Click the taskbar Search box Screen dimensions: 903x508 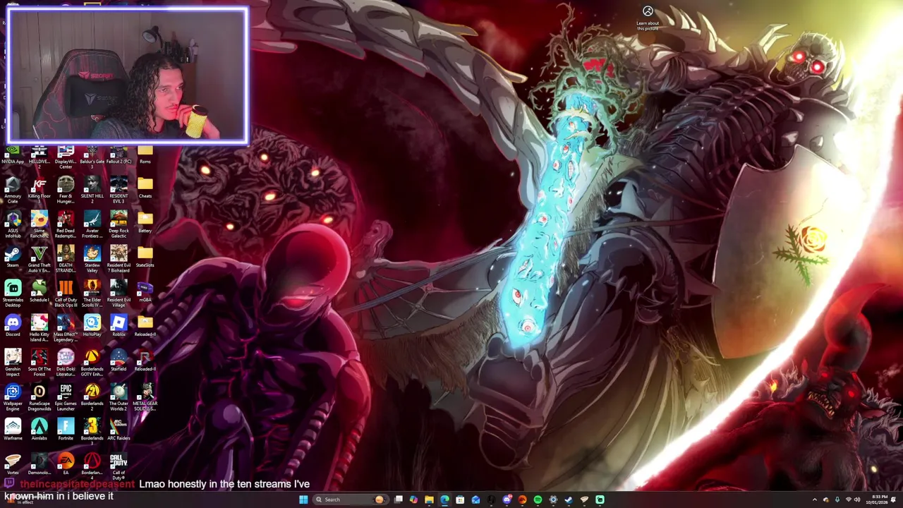tap(350, 500)
